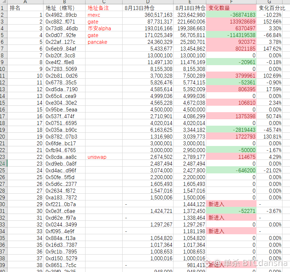Image resolution: width=290 pixels, height=272 pixels.
Task: Select address cell 0x4982...89cb
Action: pyautogui.click(x=64, y=15)
